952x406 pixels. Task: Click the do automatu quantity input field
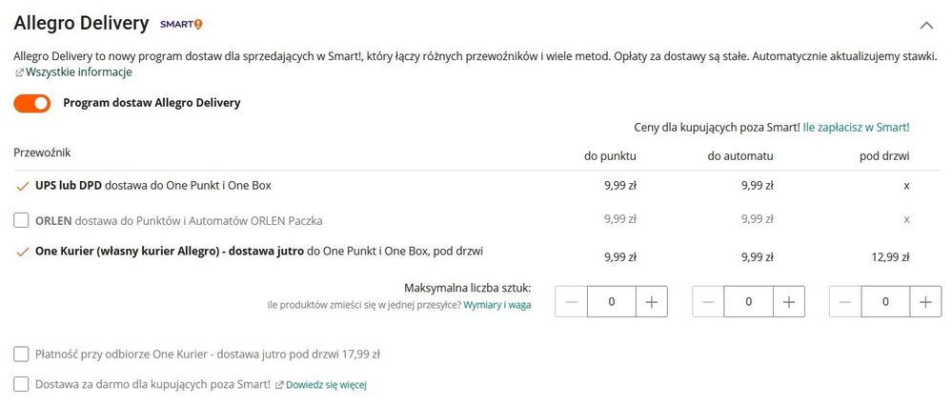749,301
